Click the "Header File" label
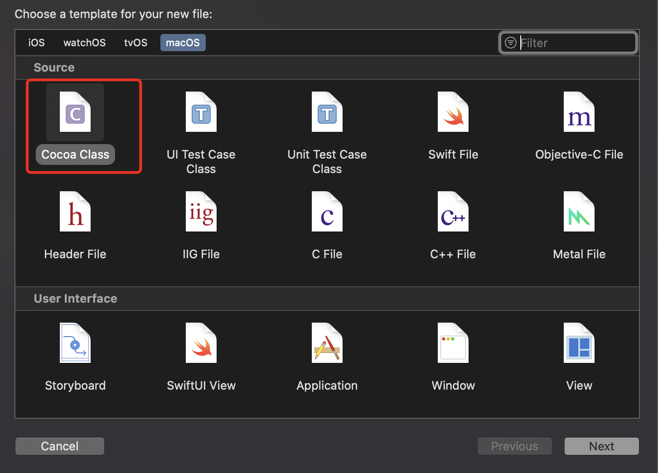This screenshot has height=473, width=658. [75, 254]
